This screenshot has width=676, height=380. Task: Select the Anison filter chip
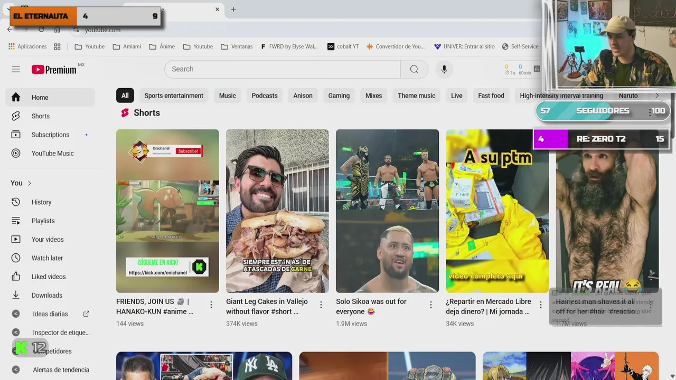[303, 96]
